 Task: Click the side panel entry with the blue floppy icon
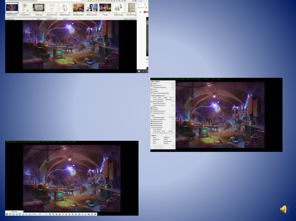(x=162, y=86)
